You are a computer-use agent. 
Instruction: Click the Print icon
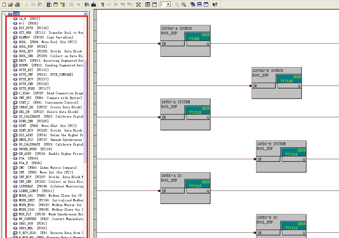pos(17,4)
